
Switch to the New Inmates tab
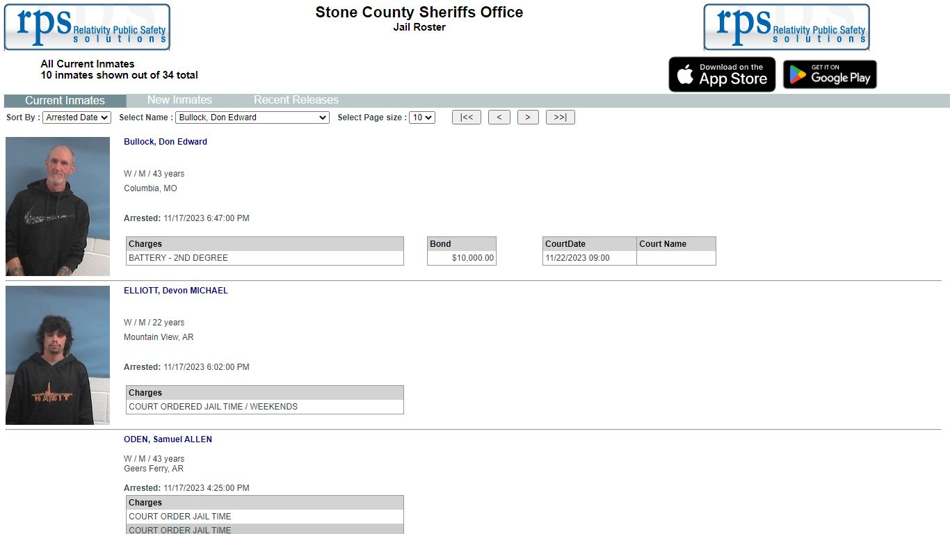[x=179, y=100]
